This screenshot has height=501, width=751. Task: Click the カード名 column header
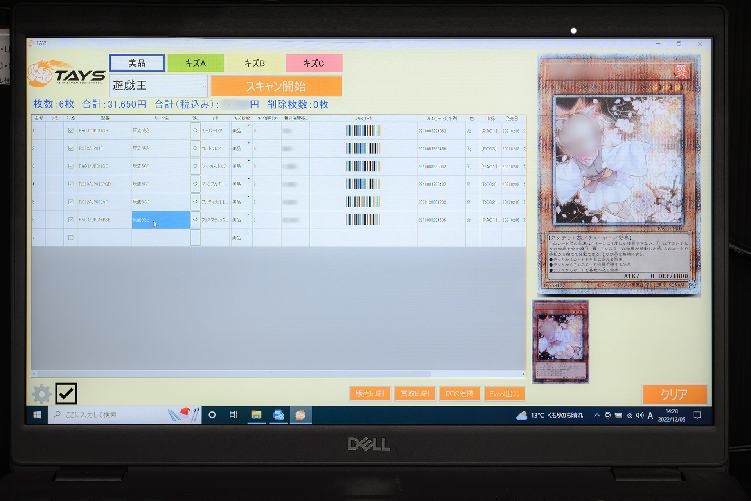pos(161,118)
